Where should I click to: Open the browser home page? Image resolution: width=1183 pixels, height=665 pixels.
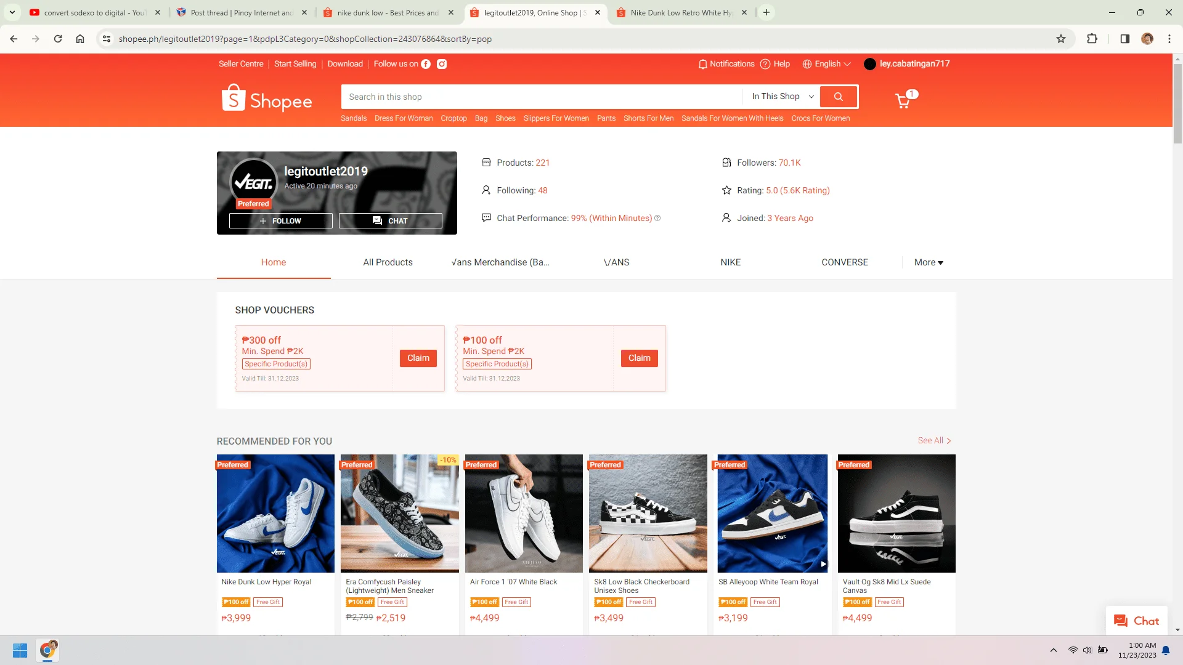(80, 39)
